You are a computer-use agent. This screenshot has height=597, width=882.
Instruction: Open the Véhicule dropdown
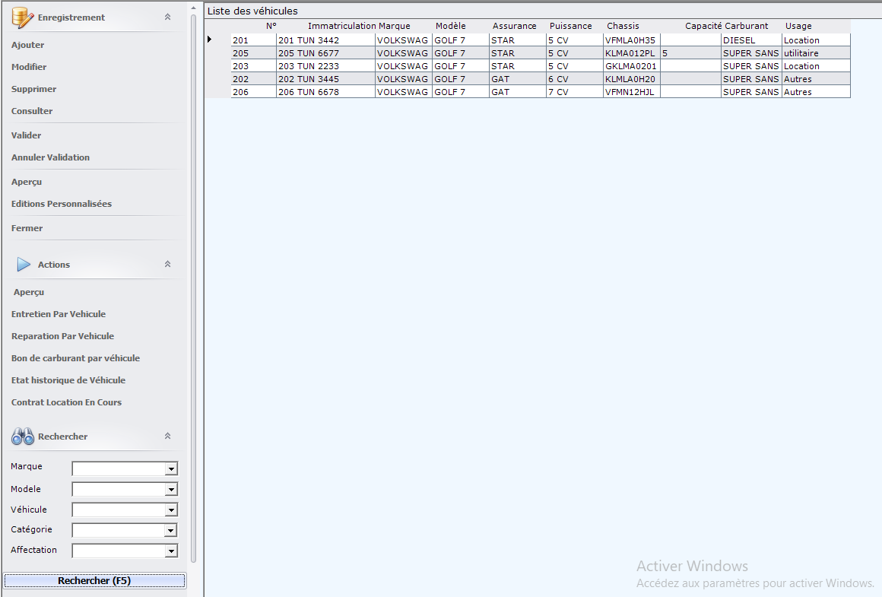172,510
